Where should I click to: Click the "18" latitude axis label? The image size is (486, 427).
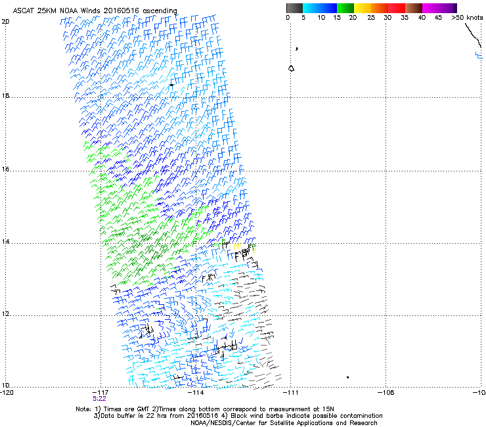coord(5,95)
